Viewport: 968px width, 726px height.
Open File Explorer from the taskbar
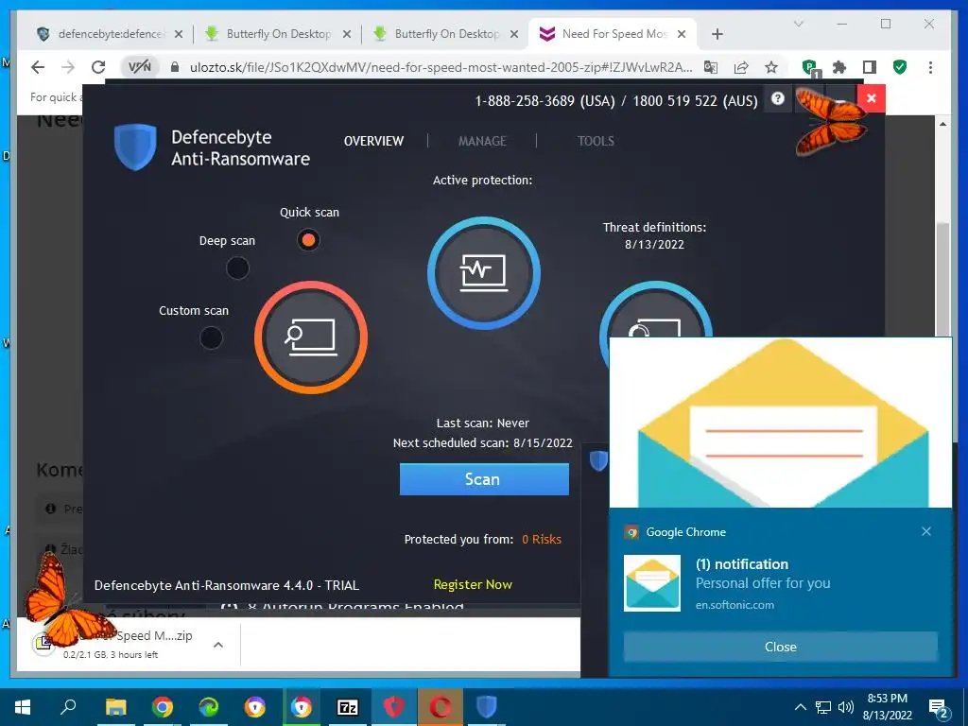click(115, 707)
